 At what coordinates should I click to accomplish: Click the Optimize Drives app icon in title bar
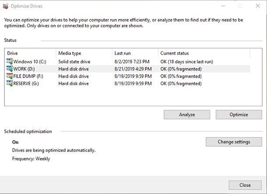(x=6, y=6)
